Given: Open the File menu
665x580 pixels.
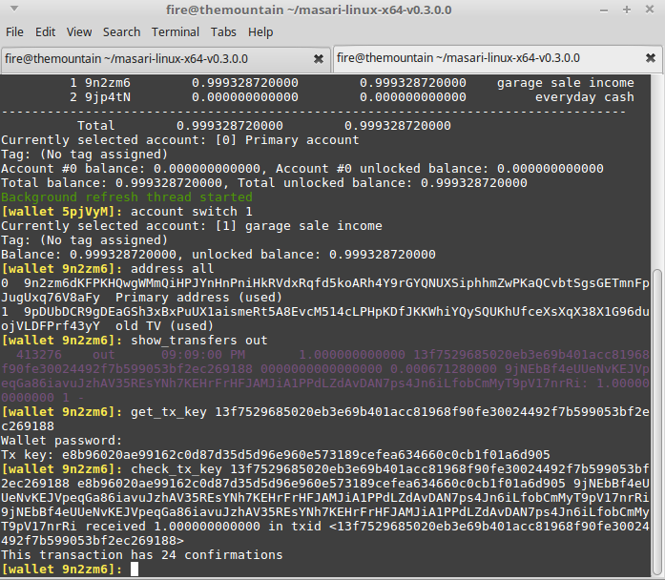Looking at the screenshot, I should pos(14,32).
